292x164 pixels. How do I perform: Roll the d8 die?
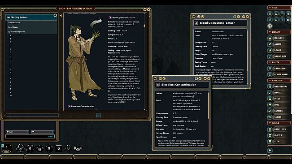pyautogui.click(x=49, y=148)
